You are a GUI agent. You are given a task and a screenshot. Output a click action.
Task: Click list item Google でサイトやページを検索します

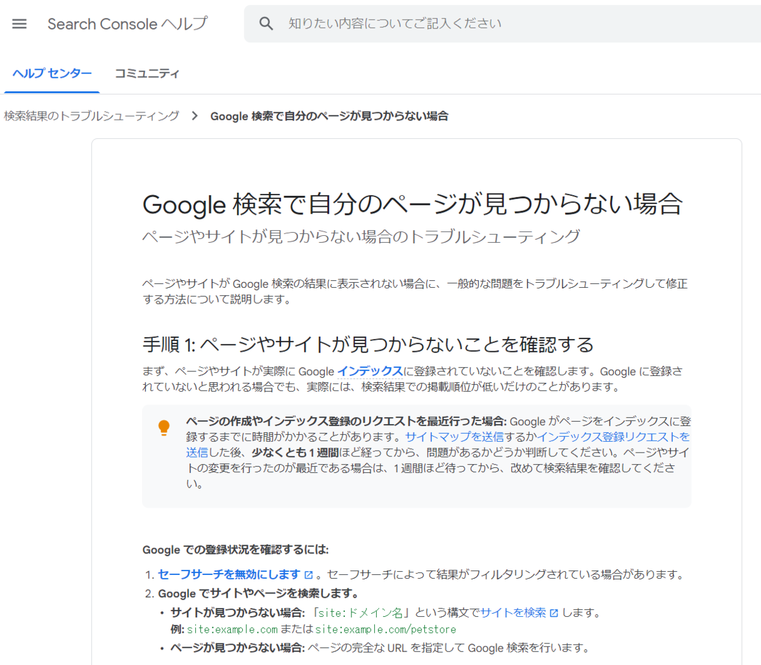(x=259, y=593)
